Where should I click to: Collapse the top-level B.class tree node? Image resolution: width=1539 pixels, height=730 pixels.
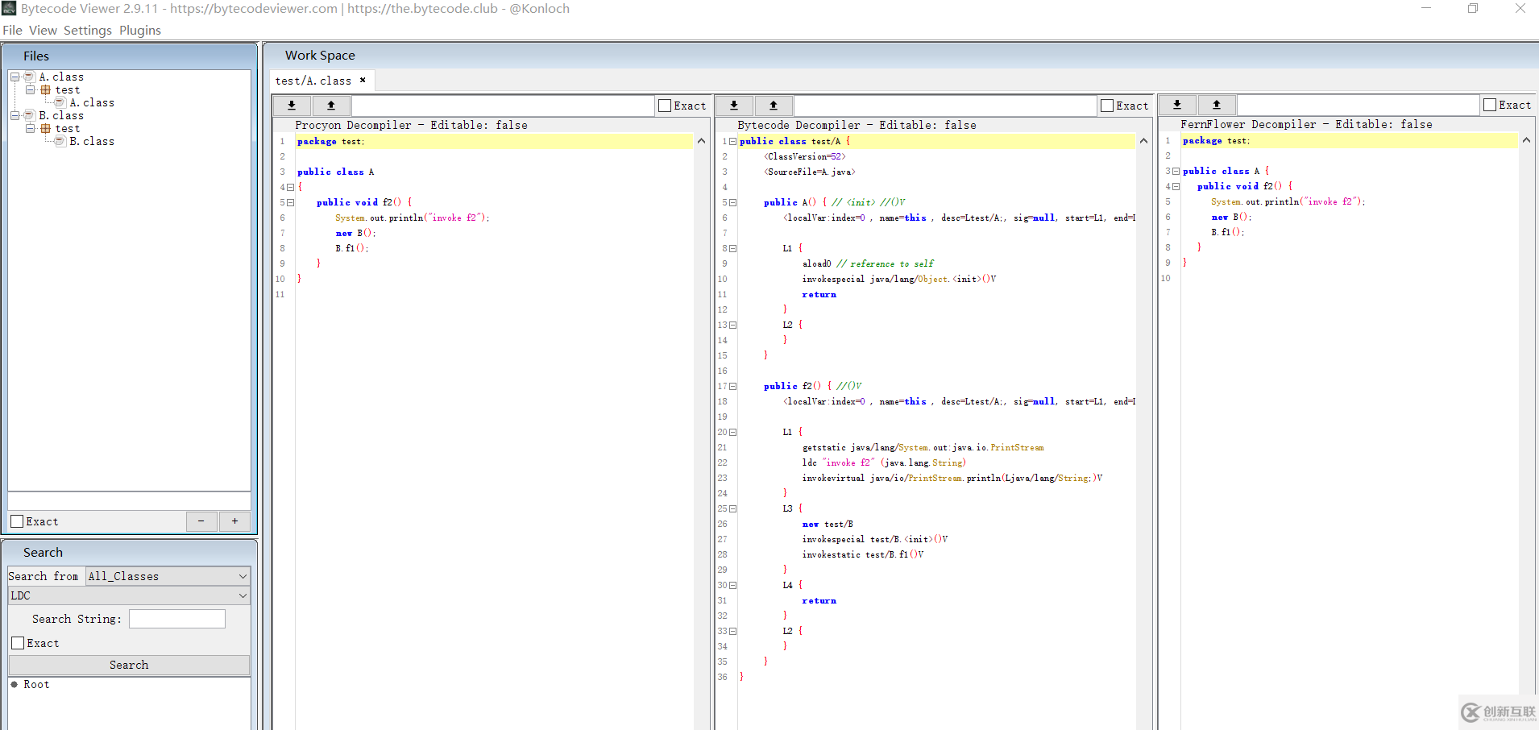(15, 115)
